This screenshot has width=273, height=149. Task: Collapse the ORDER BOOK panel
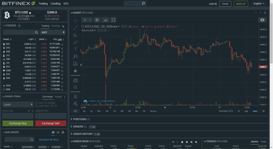(x=72, y=141)
